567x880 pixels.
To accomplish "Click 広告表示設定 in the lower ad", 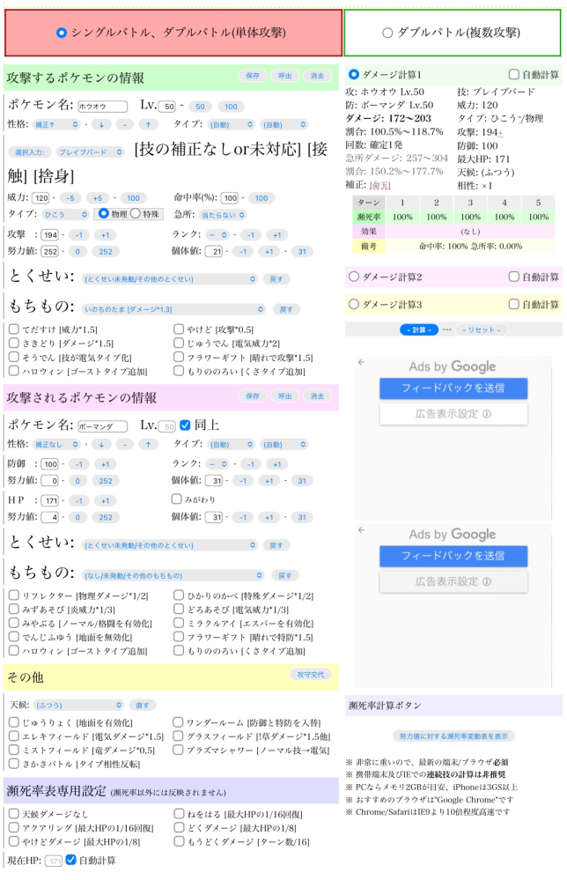I will (x=453, y=581).
